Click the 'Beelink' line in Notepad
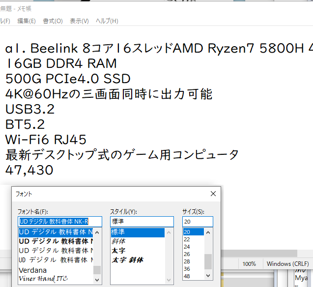313x287 pixels. (159, 48)
